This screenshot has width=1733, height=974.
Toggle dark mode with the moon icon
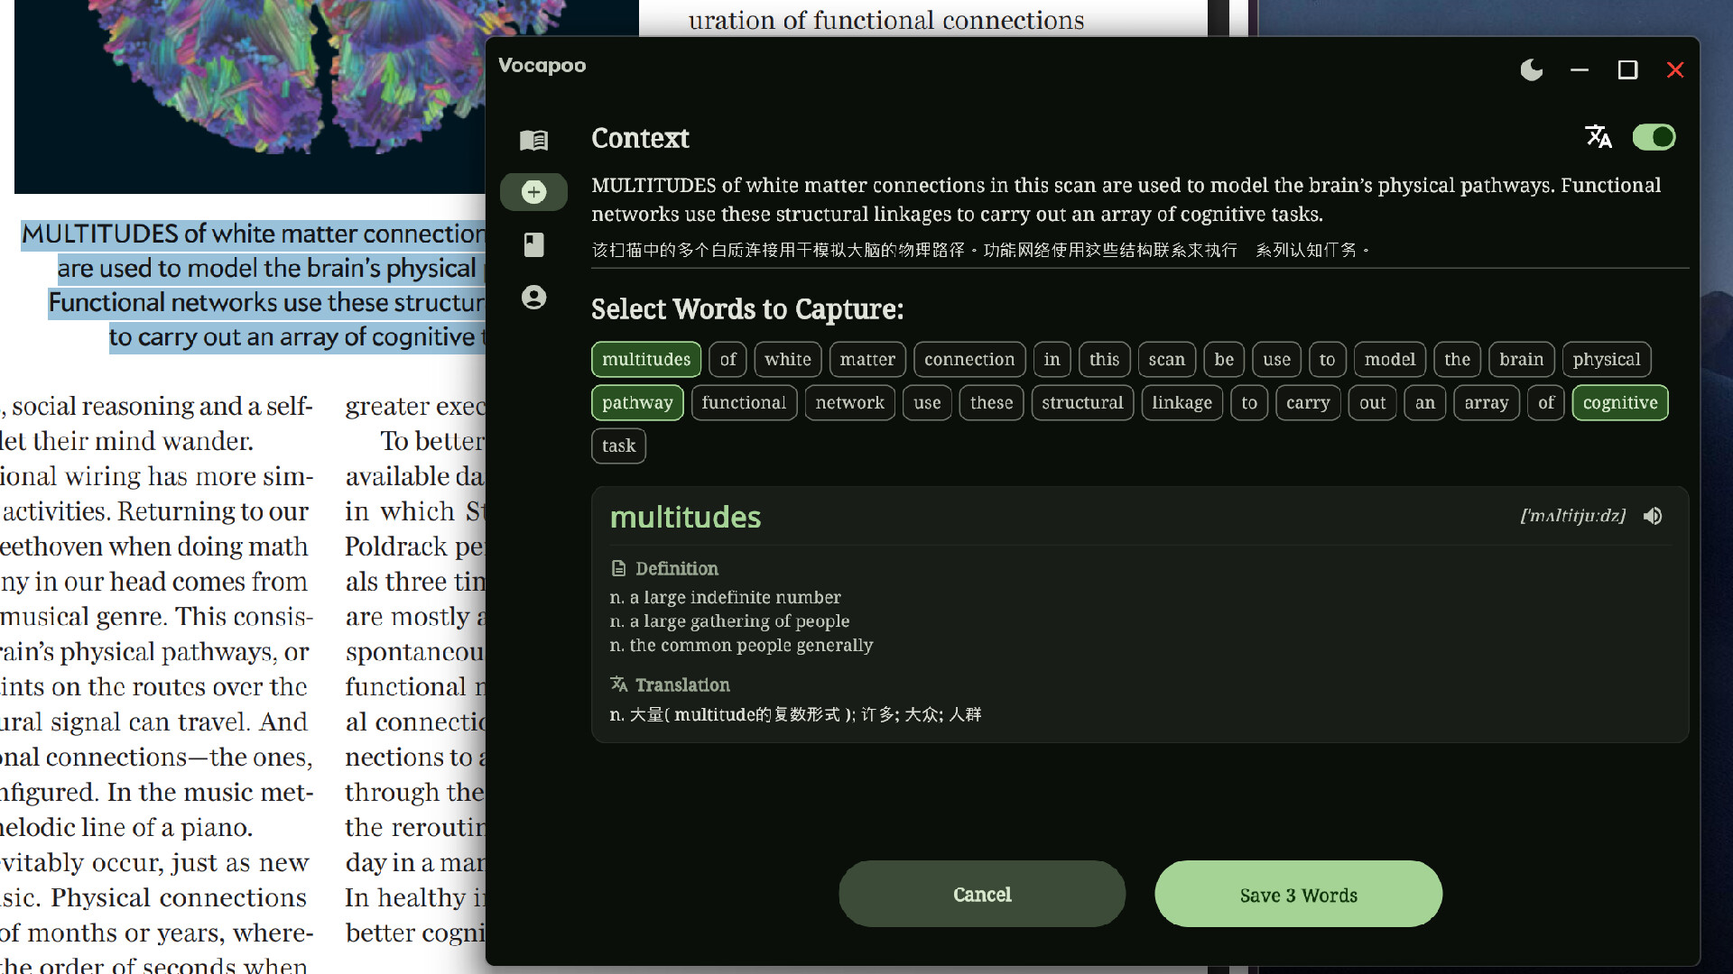pyautogui.click(x=1532, y=69)
